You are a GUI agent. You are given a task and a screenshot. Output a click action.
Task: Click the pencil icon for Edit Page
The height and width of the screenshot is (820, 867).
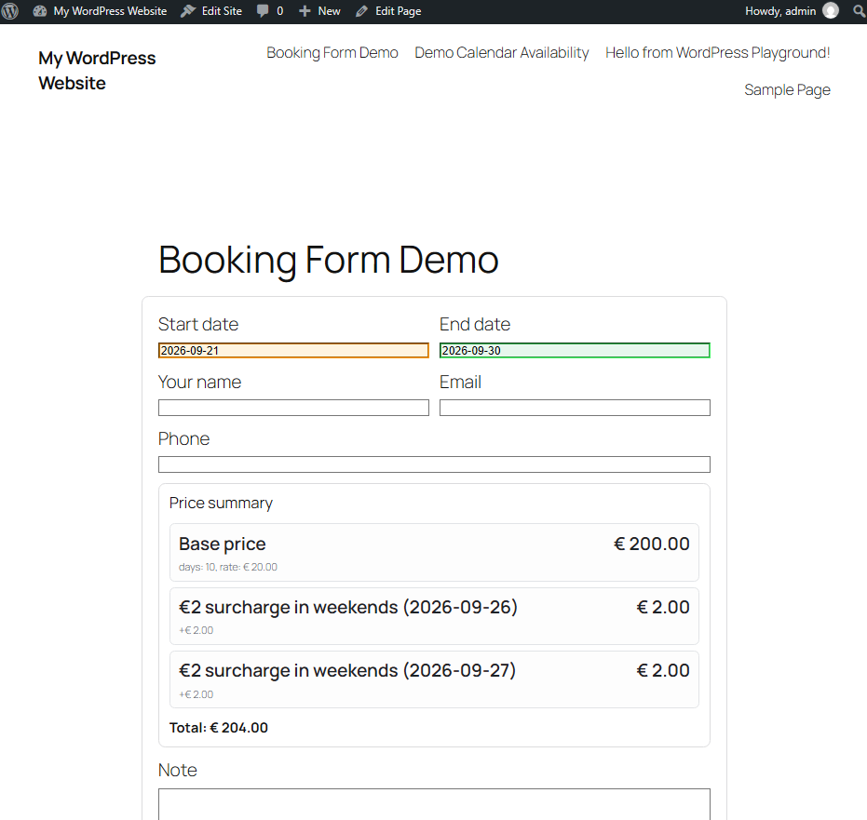coord(361,11)
